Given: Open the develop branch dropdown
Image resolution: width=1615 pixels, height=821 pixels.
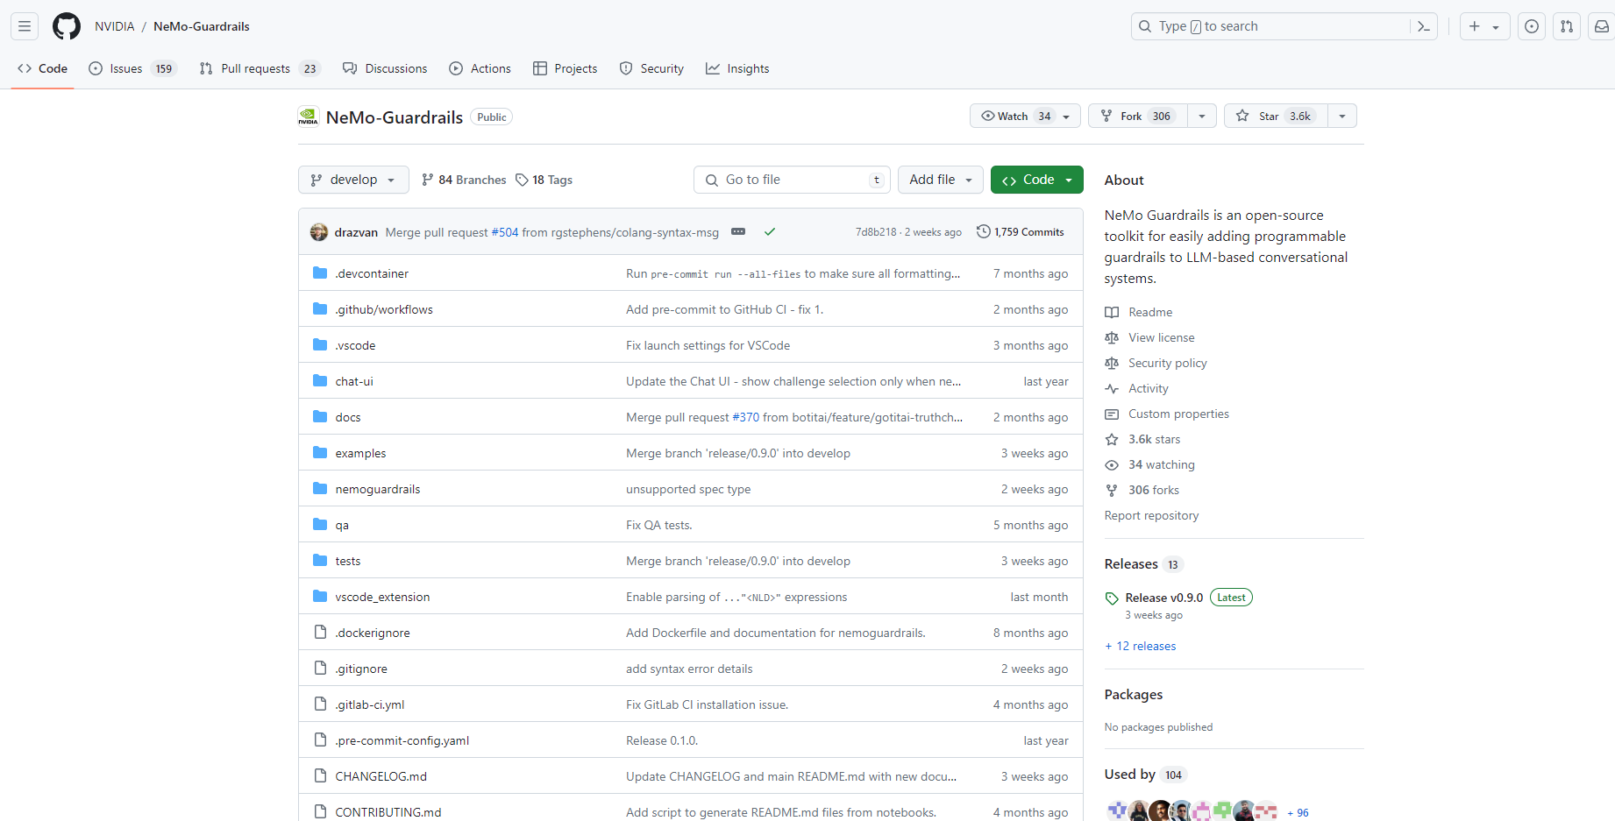Looking at the screenshot, I should coord(353,180).
